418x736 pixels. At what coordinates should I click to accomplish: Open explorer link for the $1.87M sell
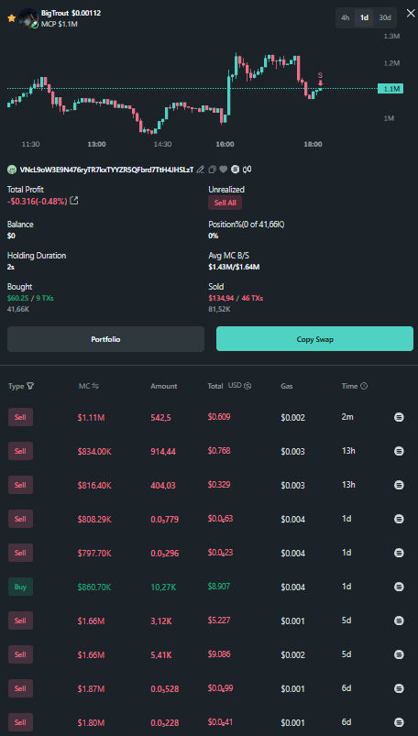399,688
